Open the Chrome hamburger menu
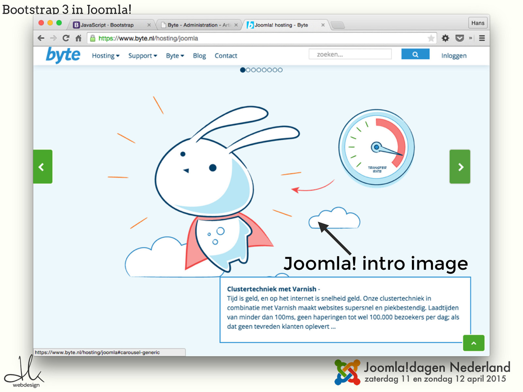 pyautogui.click(x=482, y=38)
